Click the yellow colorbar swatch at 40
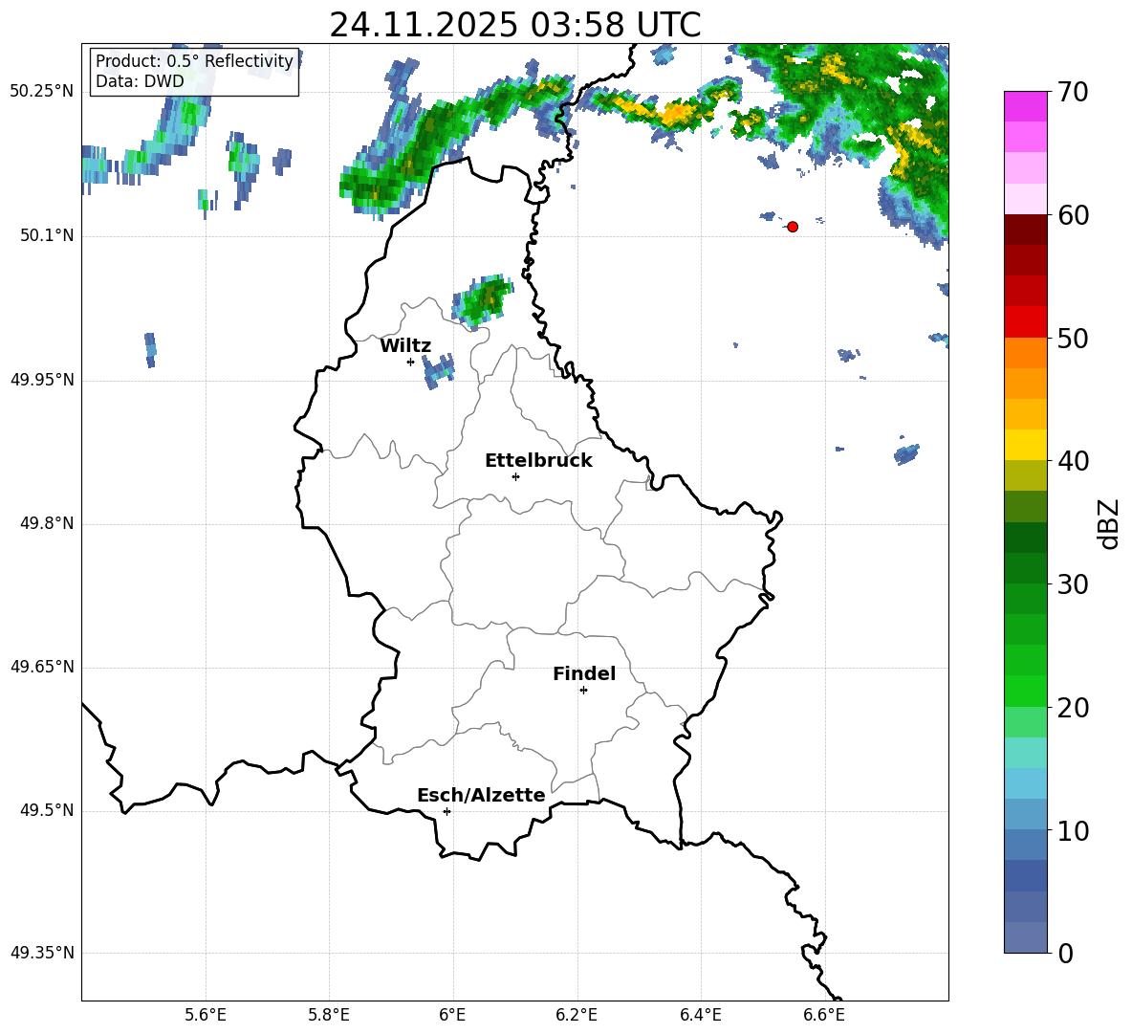The height and width of the screenshot is (1034, 1132). pos(1025,445)
